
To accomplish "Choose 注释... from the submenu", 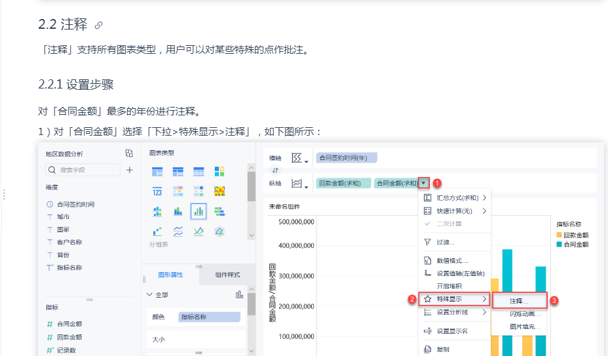I will coord(520,301).
